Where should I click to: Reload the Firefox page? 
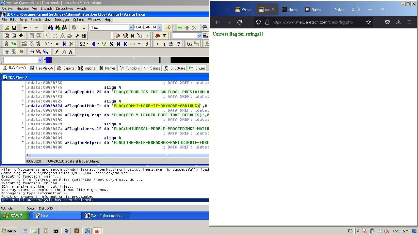click(x=239, y=22)
